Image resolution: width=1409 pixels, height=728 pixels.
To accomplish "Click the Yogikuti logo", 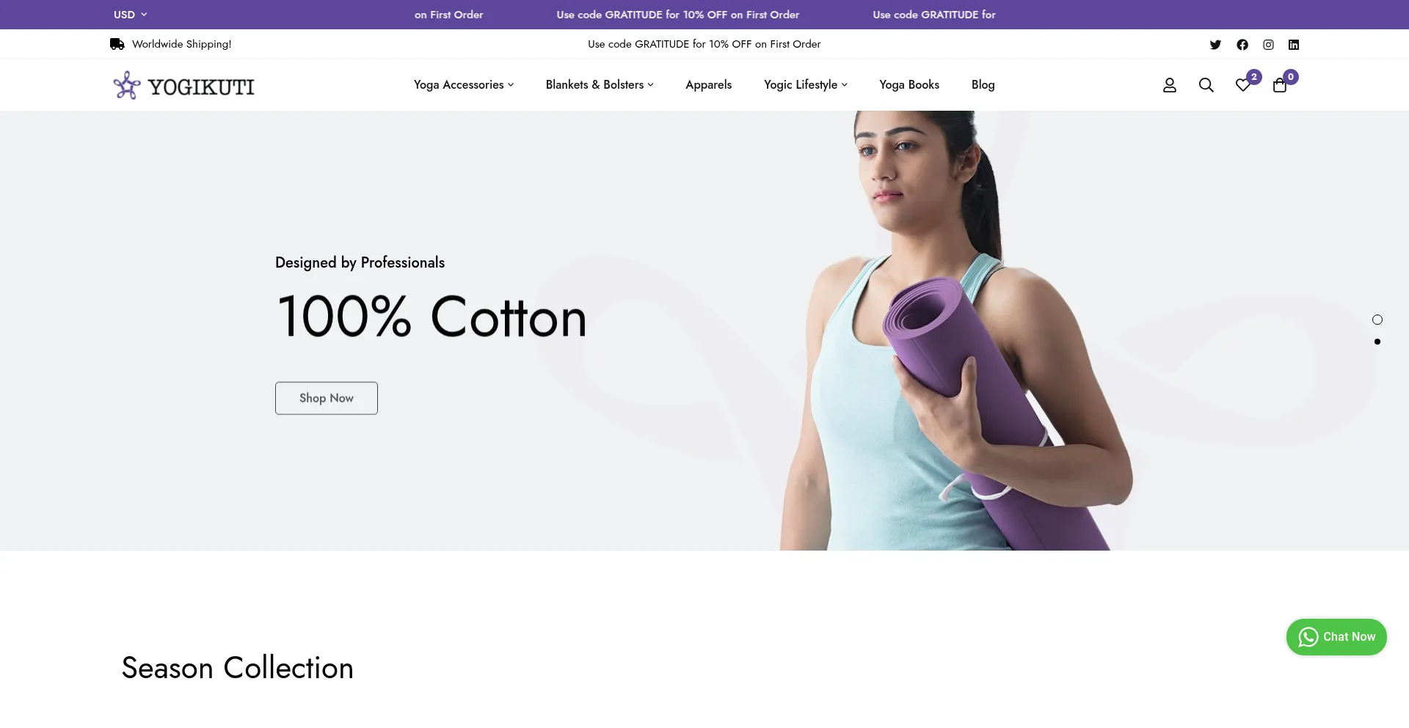I will [x=183, y=86].
